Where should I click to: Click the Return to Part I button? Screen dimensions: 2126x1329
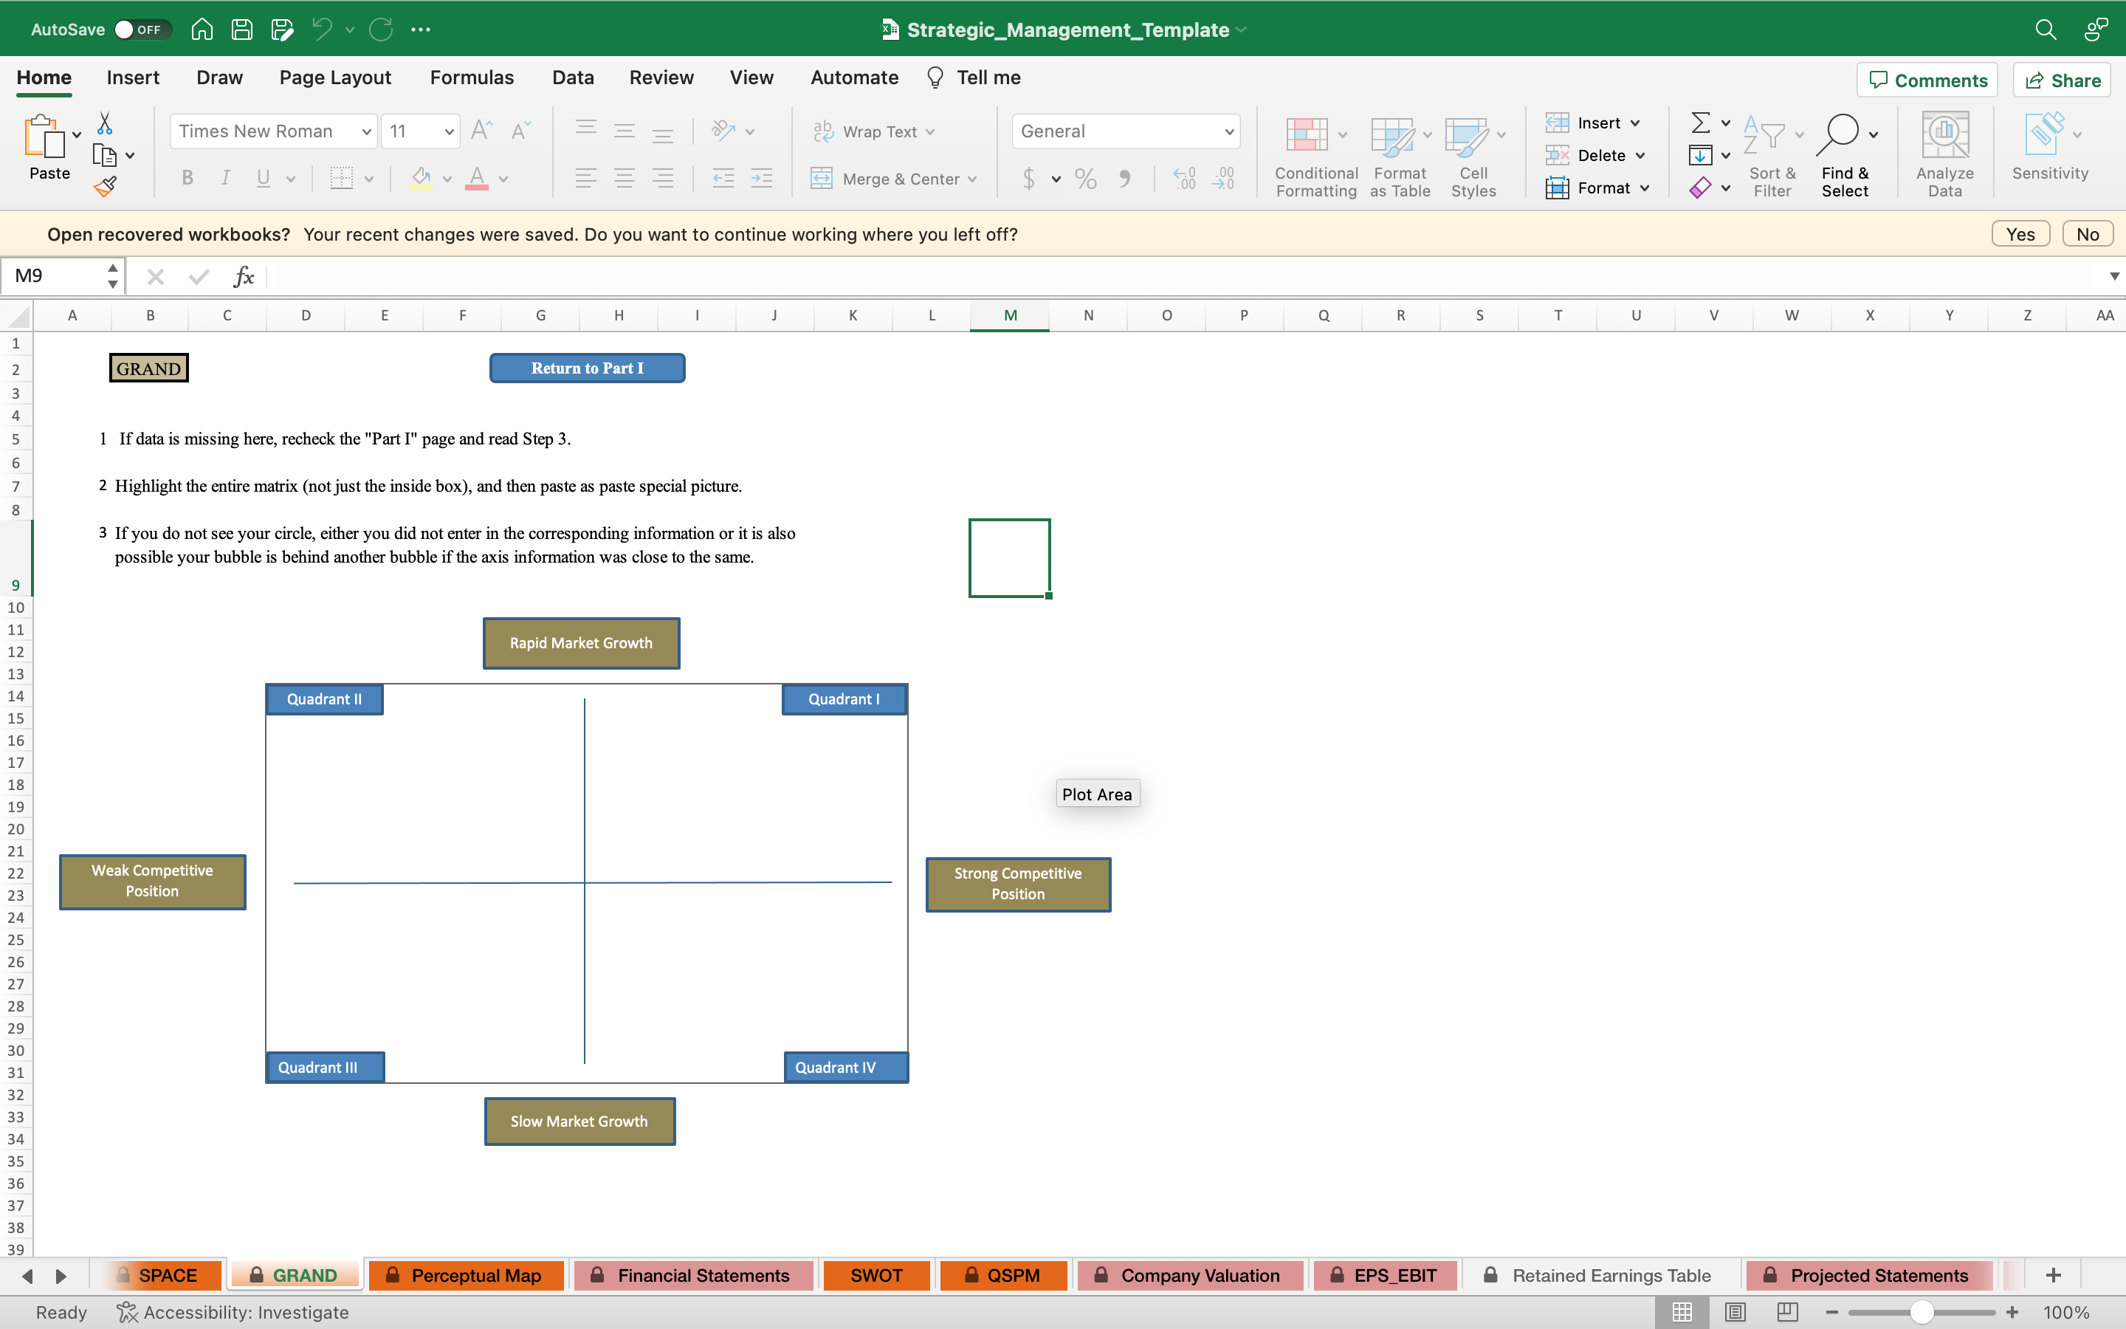(586, 368)
